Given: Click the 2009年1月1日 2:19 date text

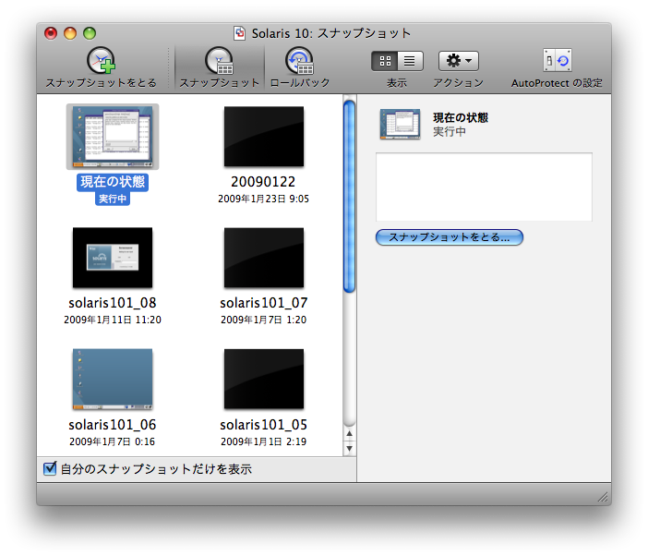Looking at the screenshot, I should coord(264,441).
